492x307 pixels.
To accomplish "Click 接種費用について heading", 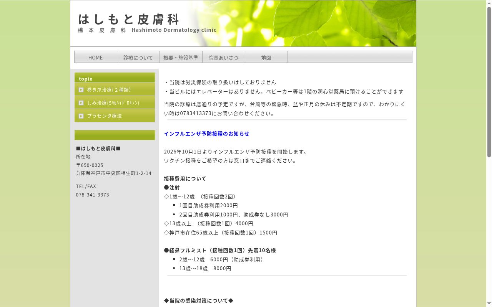I will pyautogui.click(x=185, y=178).
